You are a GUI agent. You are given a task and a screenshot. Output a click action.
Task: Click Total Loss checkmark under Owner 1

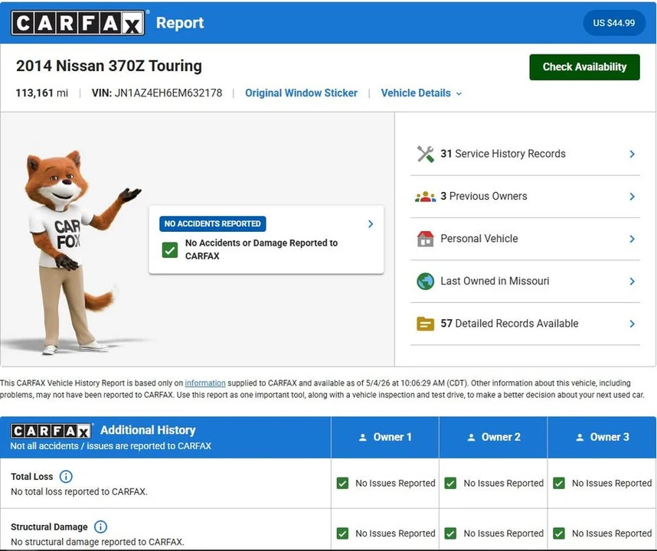[342, 483]
